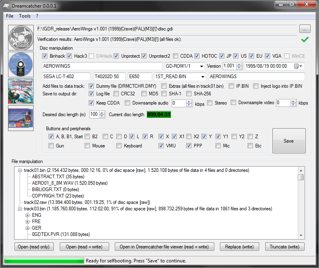Select track02.raw in the file tree

pyautogui.click(x=87, y=202)
